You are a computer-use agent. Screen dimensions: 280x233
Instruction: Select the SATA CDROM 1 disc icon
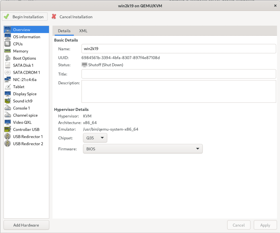coord(8,72)
